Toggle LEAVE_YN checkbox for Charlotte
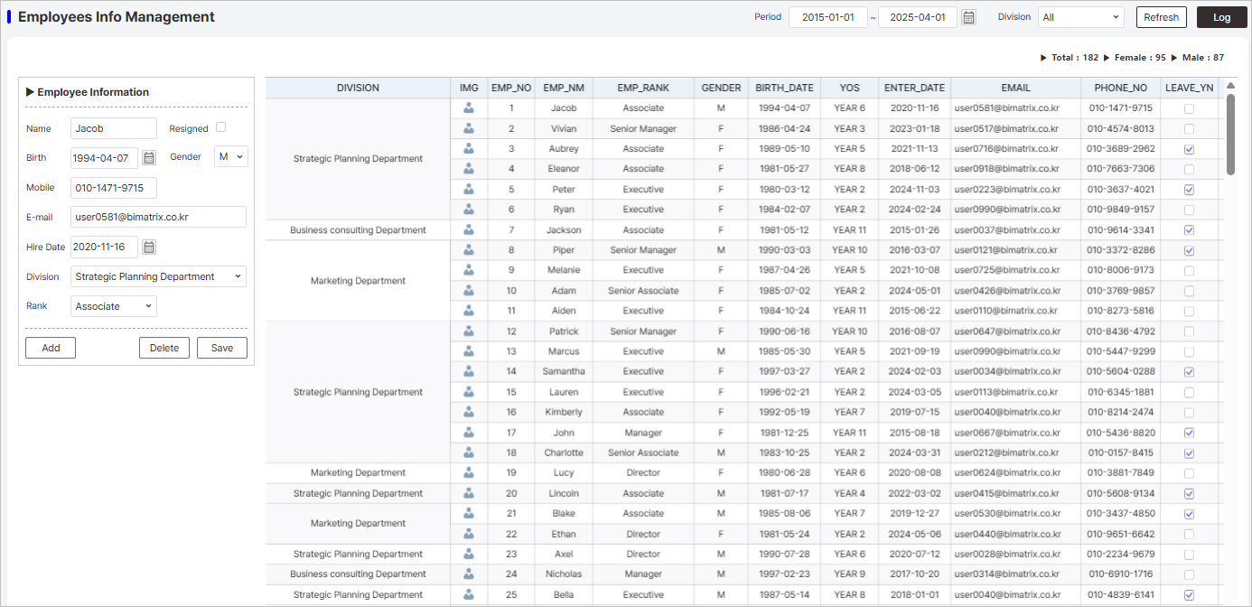Viewport: 1252px width, 607px height. (1189, 453)
